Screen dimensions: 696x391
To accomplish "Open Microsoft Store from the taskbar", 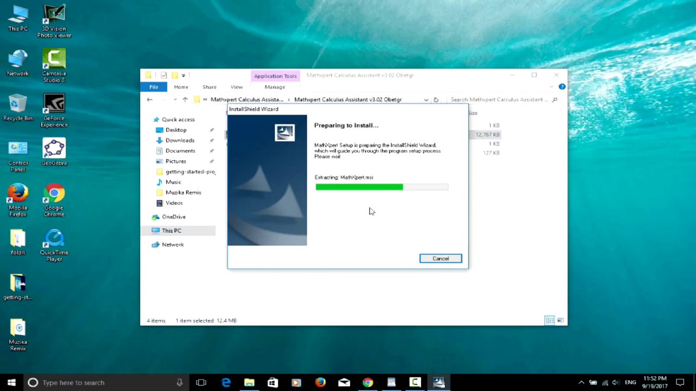I will coord(272,382).
